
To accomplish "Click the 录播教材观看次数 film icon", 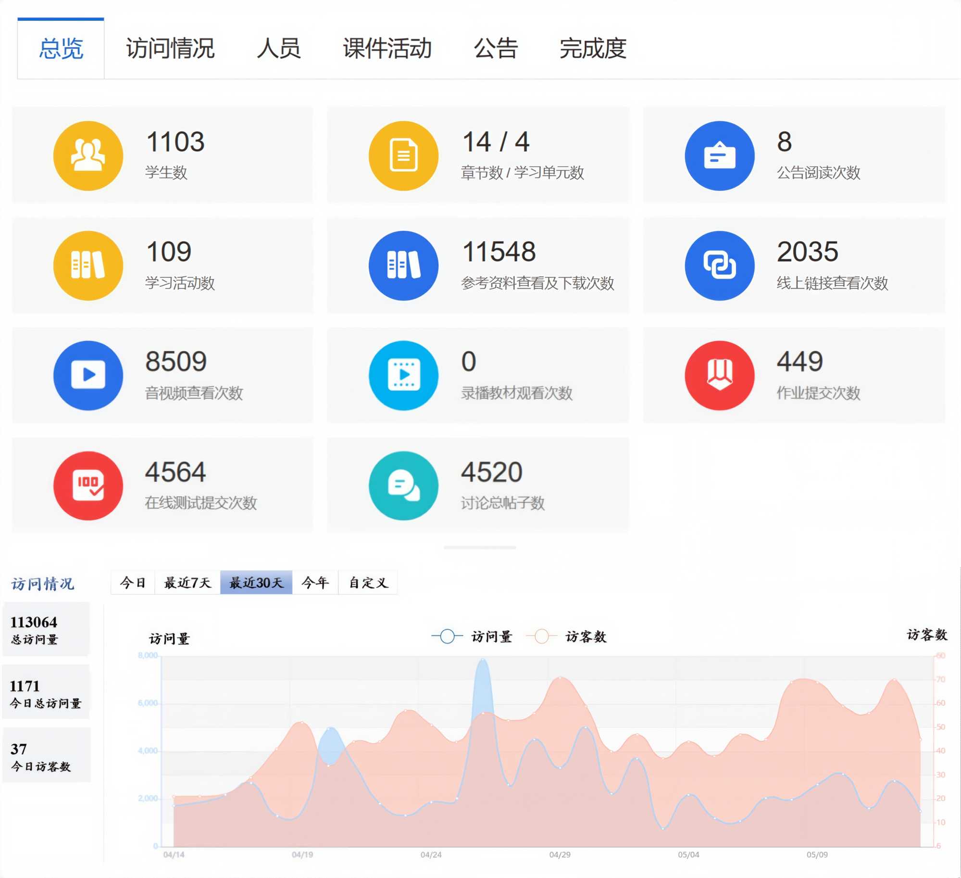I will tap(403, 375).
